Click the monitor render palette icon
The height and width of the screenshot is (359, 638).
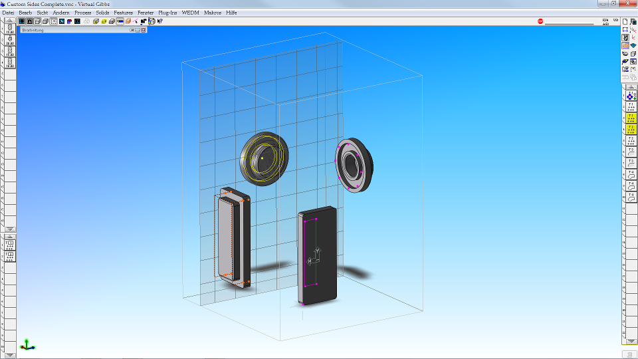coord(633,61)
